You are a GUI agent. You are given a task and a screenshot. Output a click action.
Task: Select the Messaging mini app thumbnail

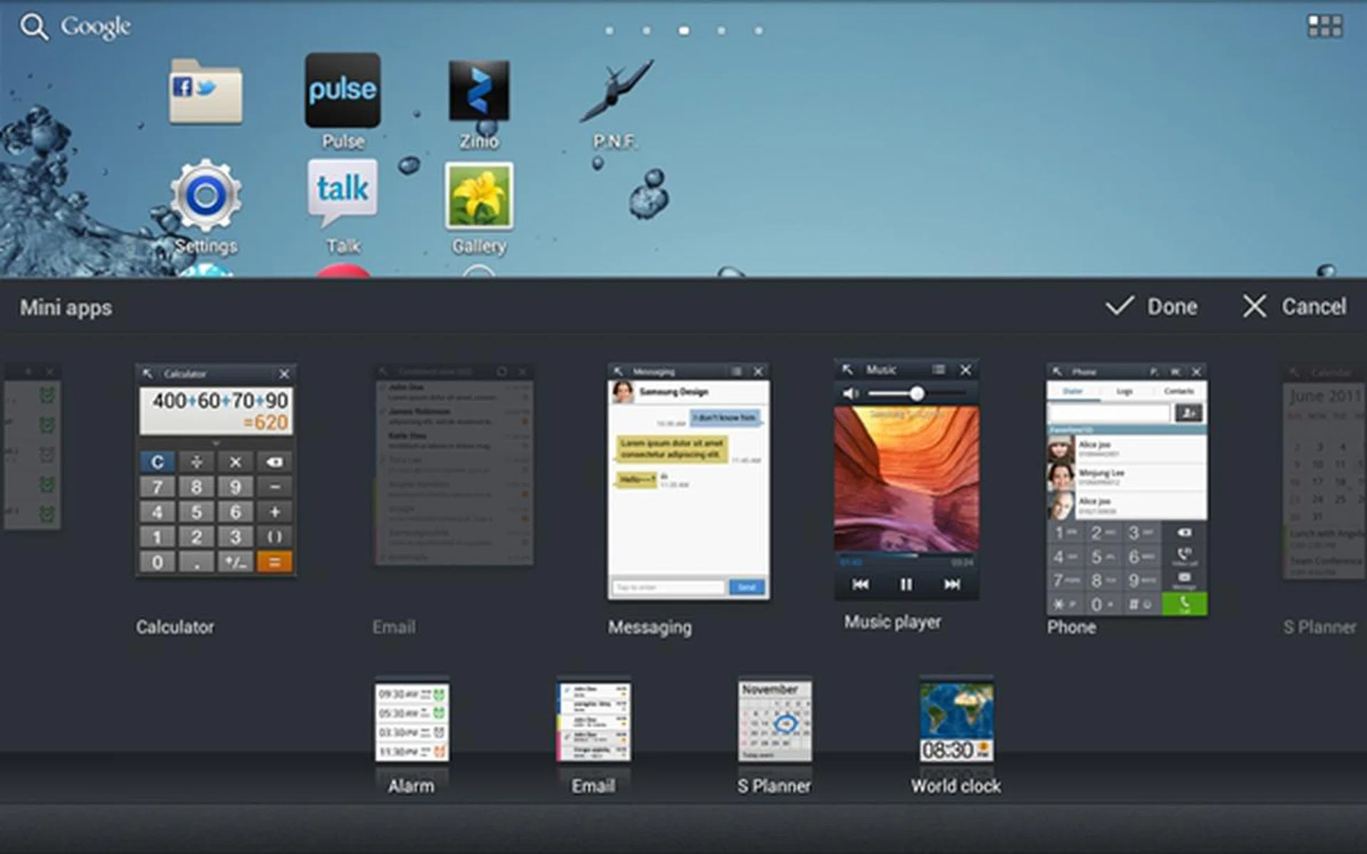click(x=688, y=482)
